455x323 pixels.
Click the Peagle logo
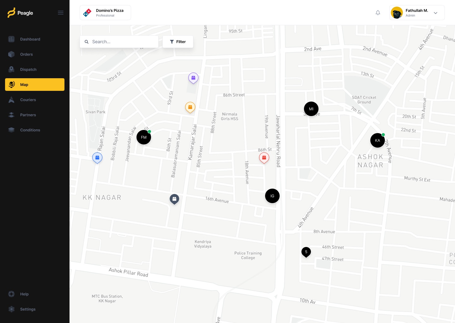tap(20, 13)
